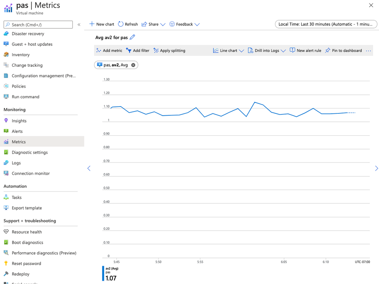
Task: Click the Apply splitting icon
Action: pos(156,50)
